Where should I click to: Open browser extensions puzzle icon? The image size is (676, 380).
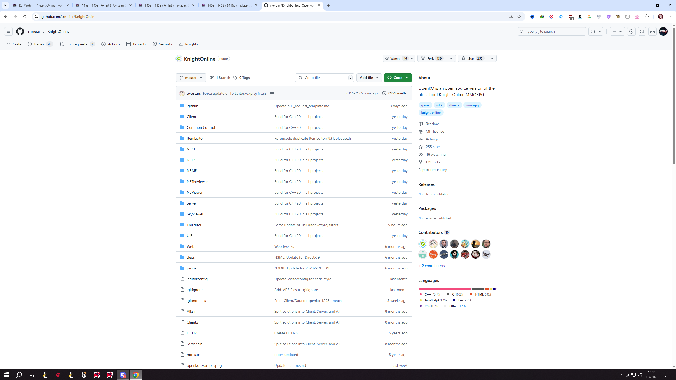(647, 17)
